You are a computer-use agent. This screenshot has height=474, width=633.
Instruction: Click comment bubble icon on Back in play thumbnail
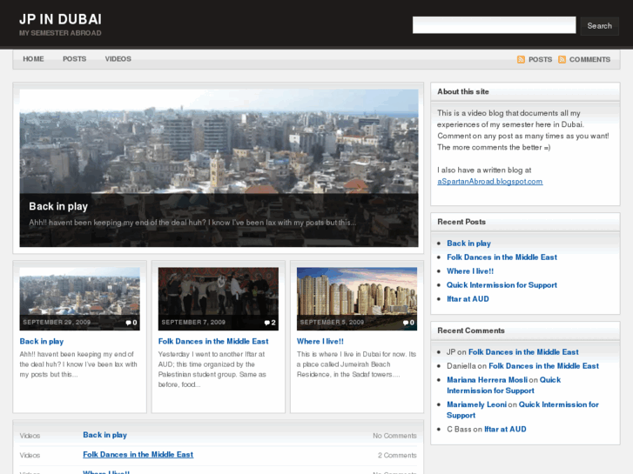[128, 323]
